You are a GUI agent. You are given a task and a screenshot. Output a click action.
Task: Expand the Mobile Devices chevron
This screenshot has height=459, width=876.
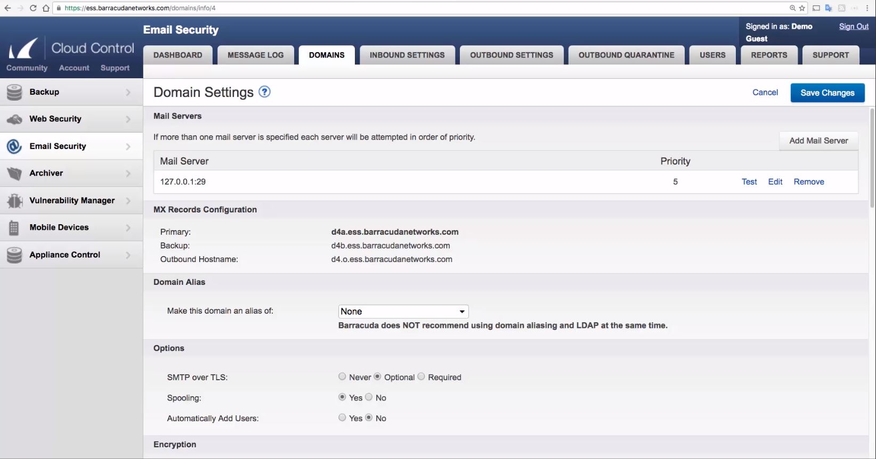coord(128,228)
